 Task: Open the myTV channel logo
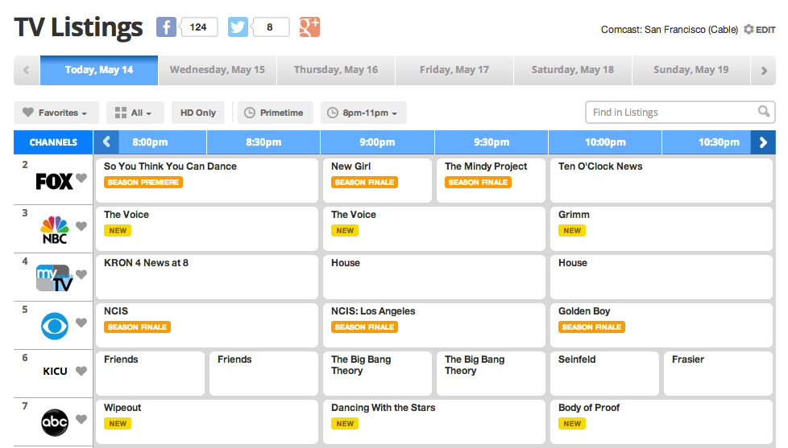[54, 278]
